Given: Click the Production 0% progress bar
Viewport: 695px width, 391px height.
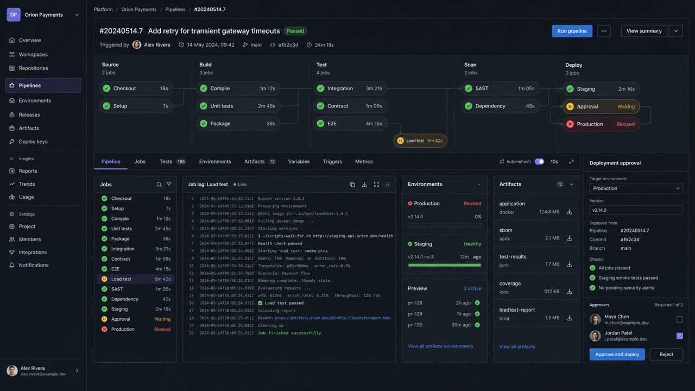Looking at the screenshot, I should pos(445,225).
